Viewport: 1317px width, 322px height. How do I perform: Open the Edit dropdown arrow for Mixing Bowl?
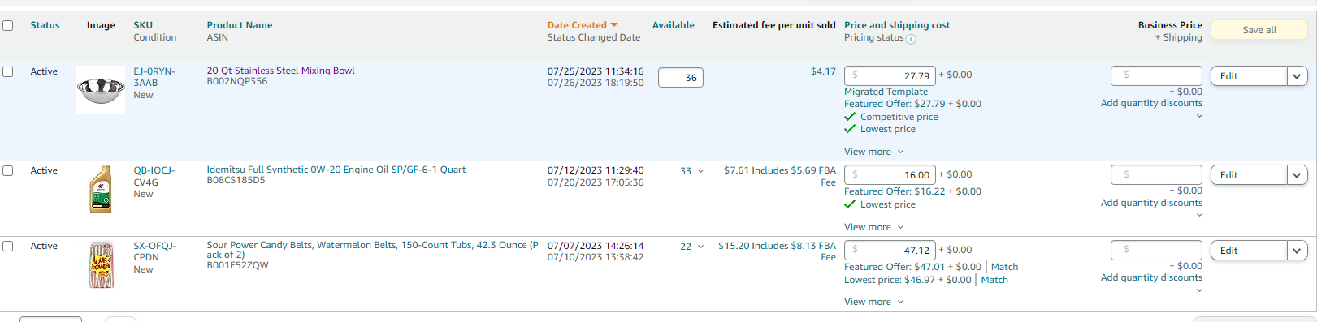(1298, 76)
